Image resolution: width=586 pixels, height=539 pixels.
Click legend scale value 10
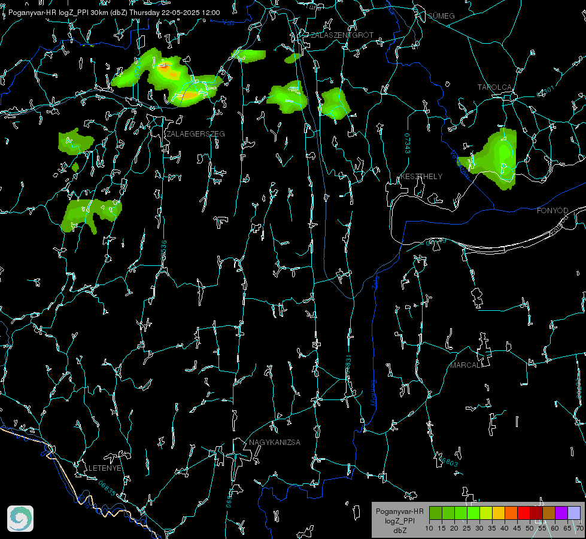(429, 528)
